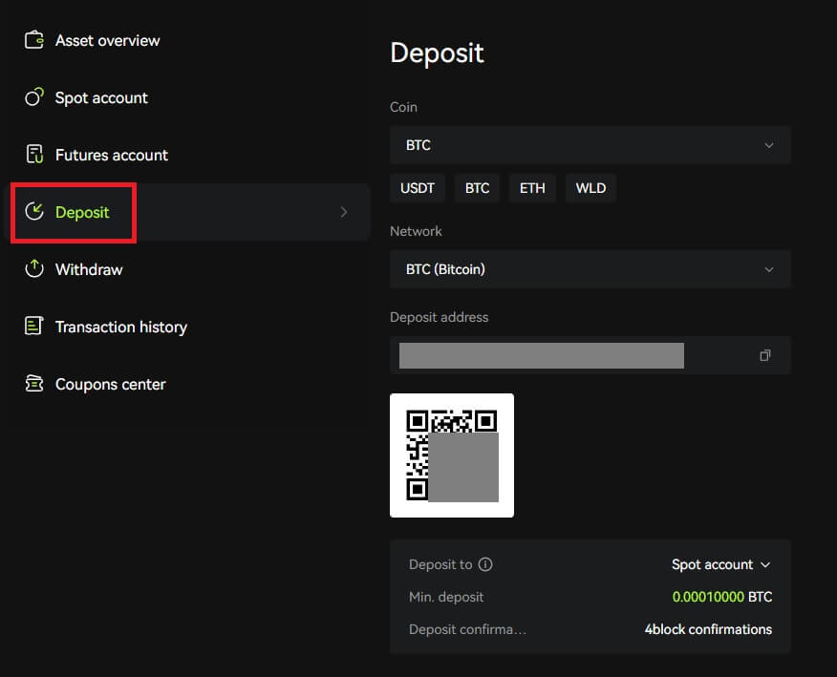The width and height of the screenshot is (837, 677).
Task: Copy deposit address using copy icon
Action: [764, 354]
